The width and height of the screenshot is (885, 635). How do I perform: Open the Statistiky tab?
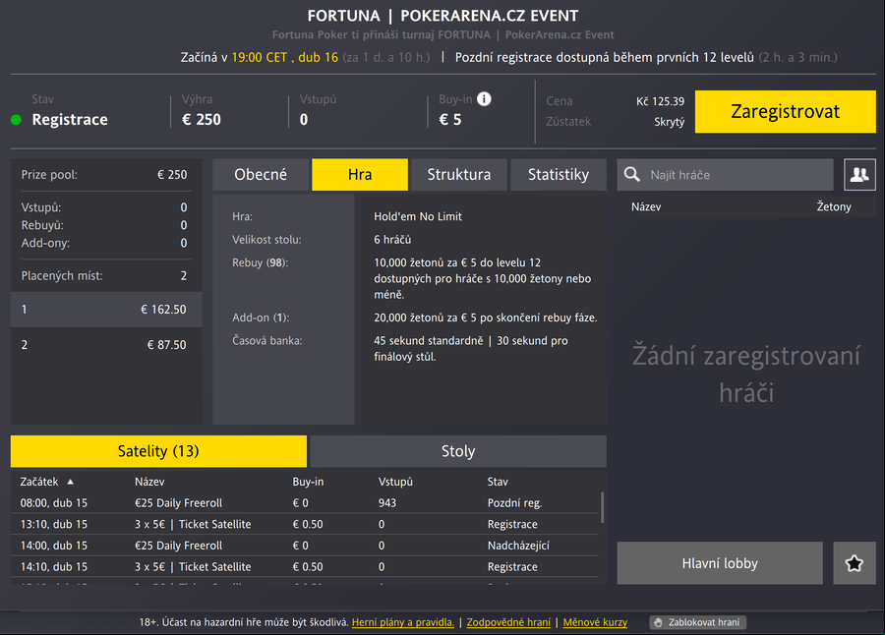pyautogui.click(x=559, y=174)
